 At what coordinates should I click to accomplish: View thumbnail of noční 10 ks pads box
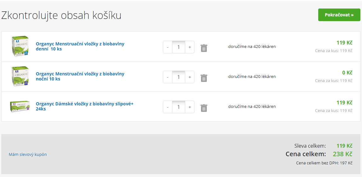[20, 76]
